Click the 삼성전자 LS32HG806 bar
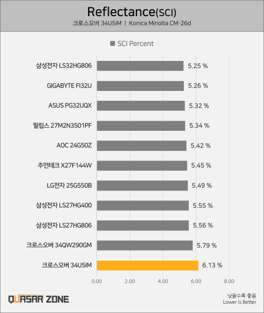Screen dimensions: 264x313 [140, 66]
